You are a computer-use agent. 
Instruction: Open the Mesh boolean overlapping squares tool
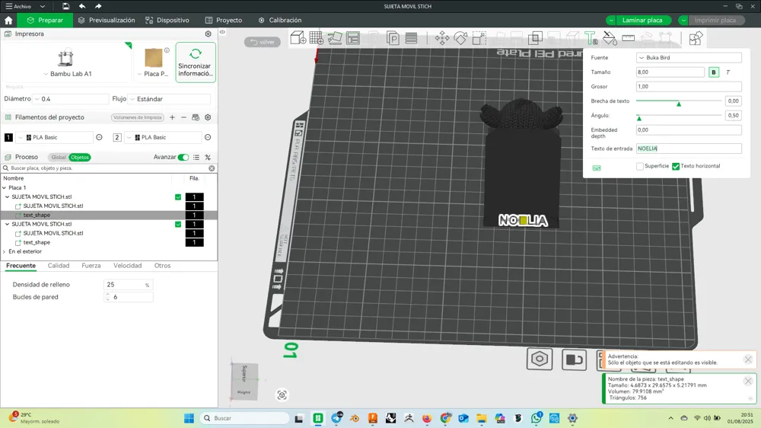coord(535,38)
